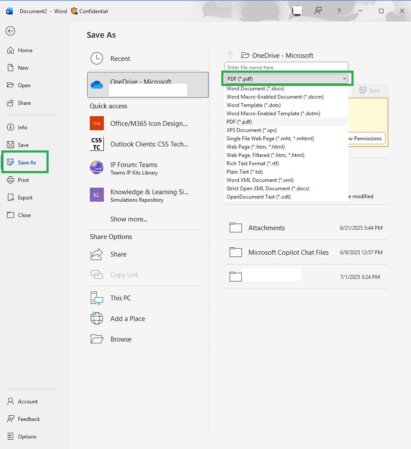Open the Open pane

(x=18, y=86)
